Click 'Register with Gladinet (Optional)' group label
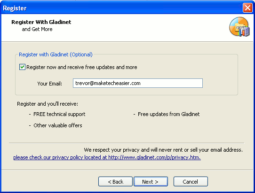This screenshot has width=255, height=193. (x=56, y=54)
